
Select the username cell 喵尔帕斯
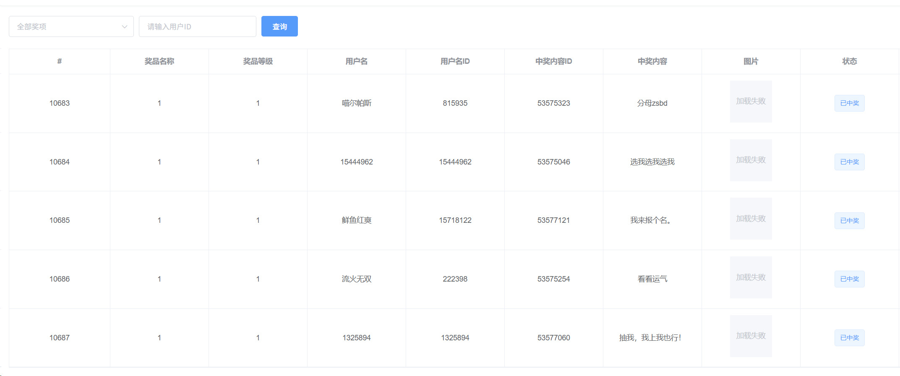pyautogui.click(x=357, y=103)
